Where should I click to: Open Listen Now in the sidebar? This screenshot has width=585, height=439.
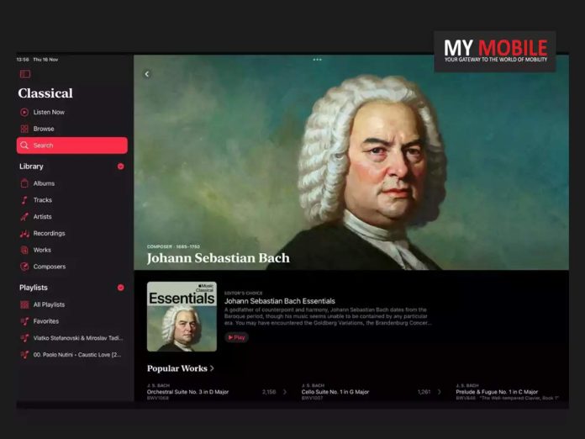[49, 112]
